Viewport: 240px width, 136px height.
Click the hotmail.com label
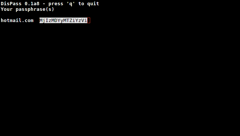point(17,21)
